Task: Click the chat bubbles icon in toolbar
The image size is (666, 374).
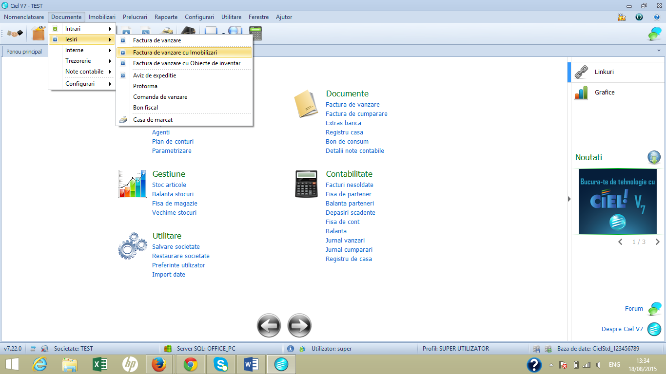Action: (x=654, y=34)
